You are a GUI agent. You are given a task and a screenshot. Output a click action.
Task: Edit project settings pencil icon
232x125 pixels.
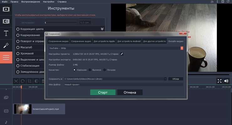pos(122,54)
